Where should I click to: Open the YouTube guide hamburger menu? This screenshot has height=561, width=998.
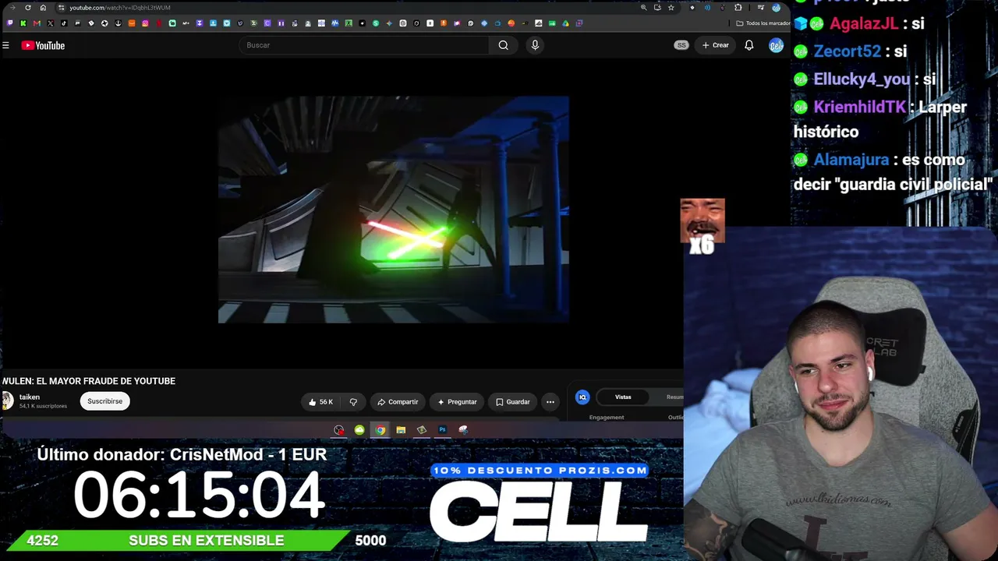(5, 45)
